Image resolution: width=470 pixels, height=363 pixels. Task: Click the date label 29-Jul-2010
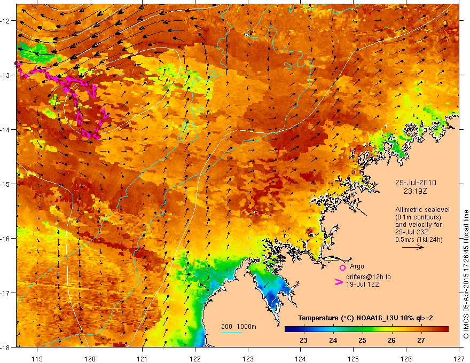pyautogui.click(x=416, y=183)
